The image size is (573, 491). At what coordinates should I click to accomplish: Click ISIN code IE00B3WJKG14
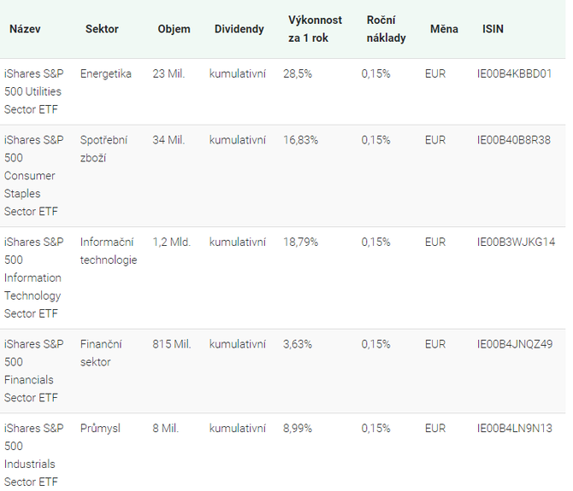[x=516, y=242]
